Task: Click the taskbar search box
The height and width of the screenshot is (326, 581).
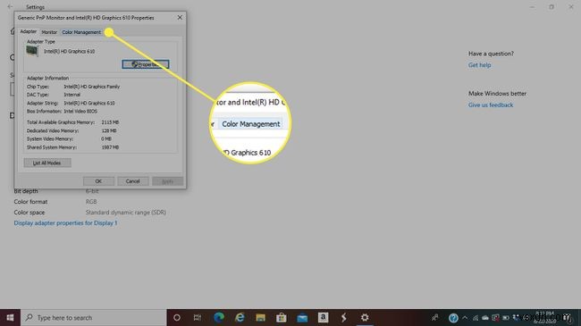Action: (93, 317)
